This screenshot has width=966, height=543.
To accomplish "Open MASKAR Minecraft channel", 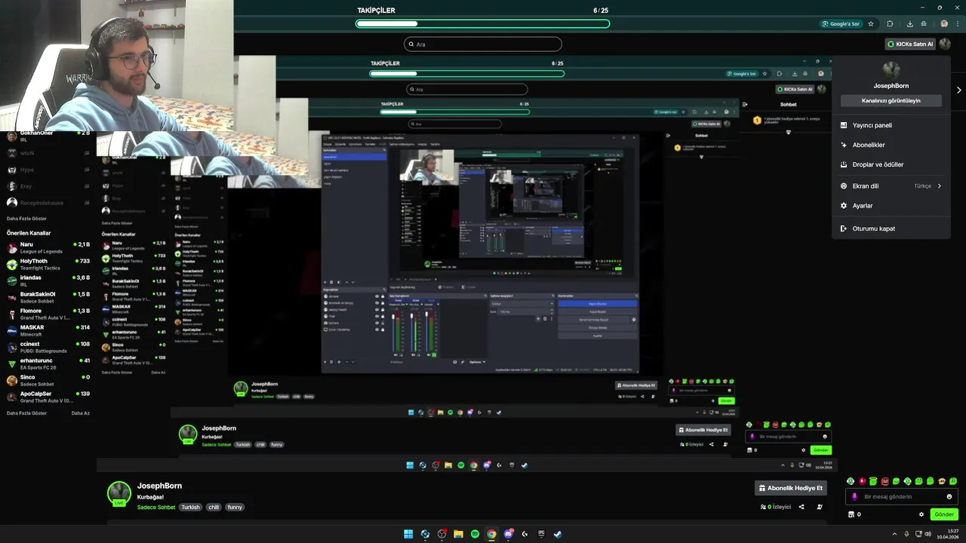I will 48,330.
